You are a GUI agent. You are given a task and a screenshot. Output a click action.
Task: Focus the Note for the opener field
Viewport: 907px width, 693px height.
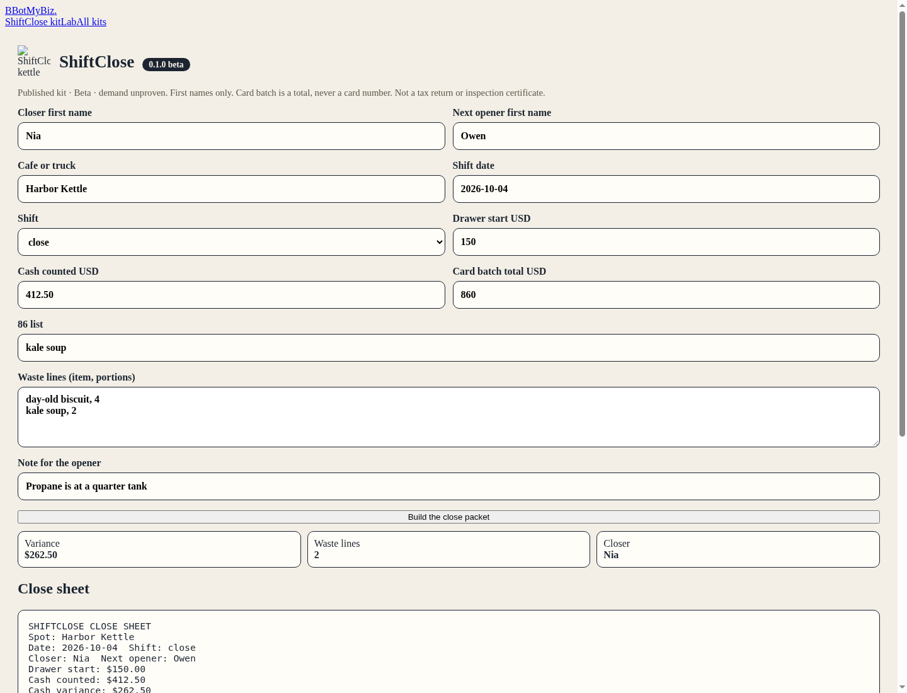[448, 486]
